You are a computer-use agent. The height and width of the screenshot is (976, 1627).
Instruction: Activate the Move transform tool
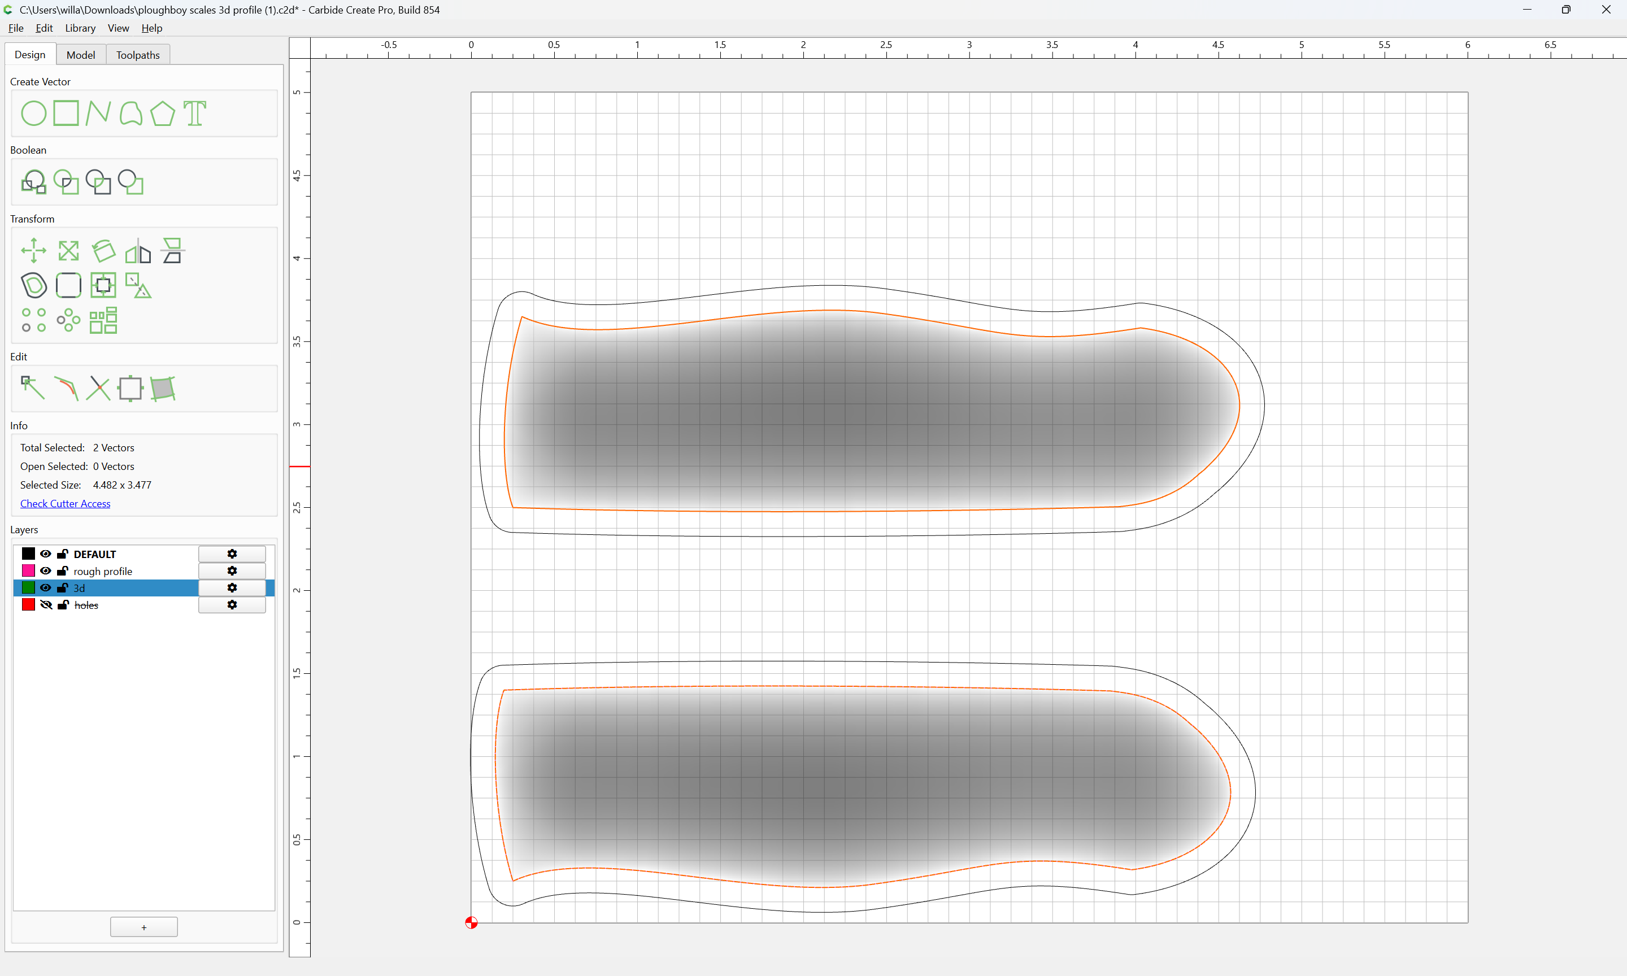33,251
